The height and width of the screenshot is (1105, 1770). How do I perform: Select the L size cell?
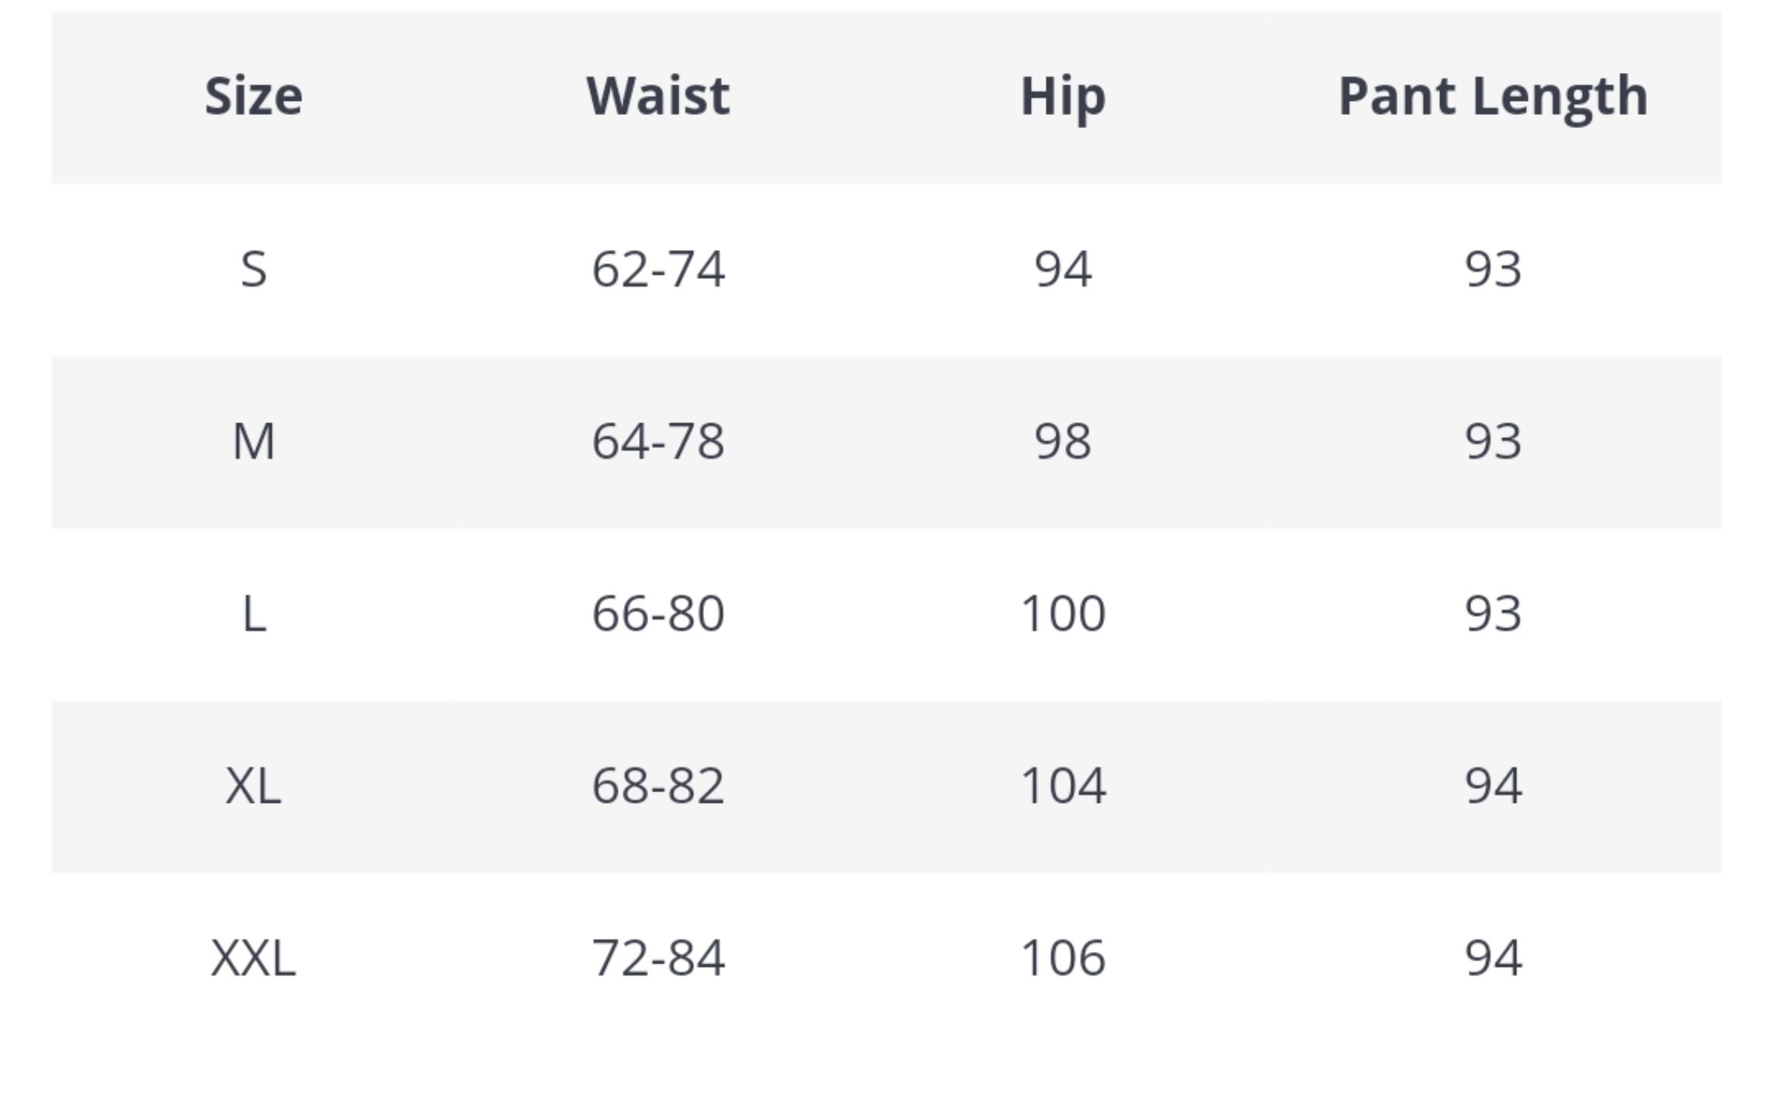(x=254, y=613)
